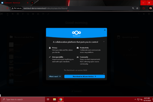
Task: Click the scroll-down arrow in the dialog
Action: pyautogui.click(x=104, y=73)
